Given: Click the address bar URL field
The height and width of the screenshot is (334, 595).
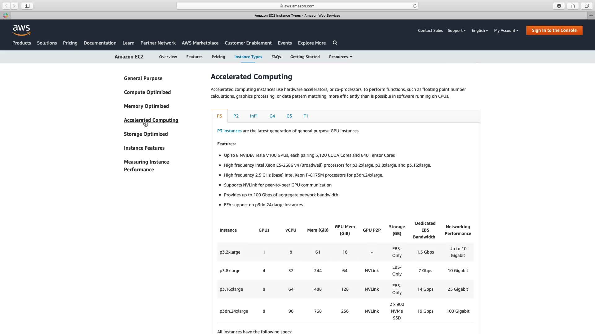Looking at the screenshot, I should tap(297, 6).
